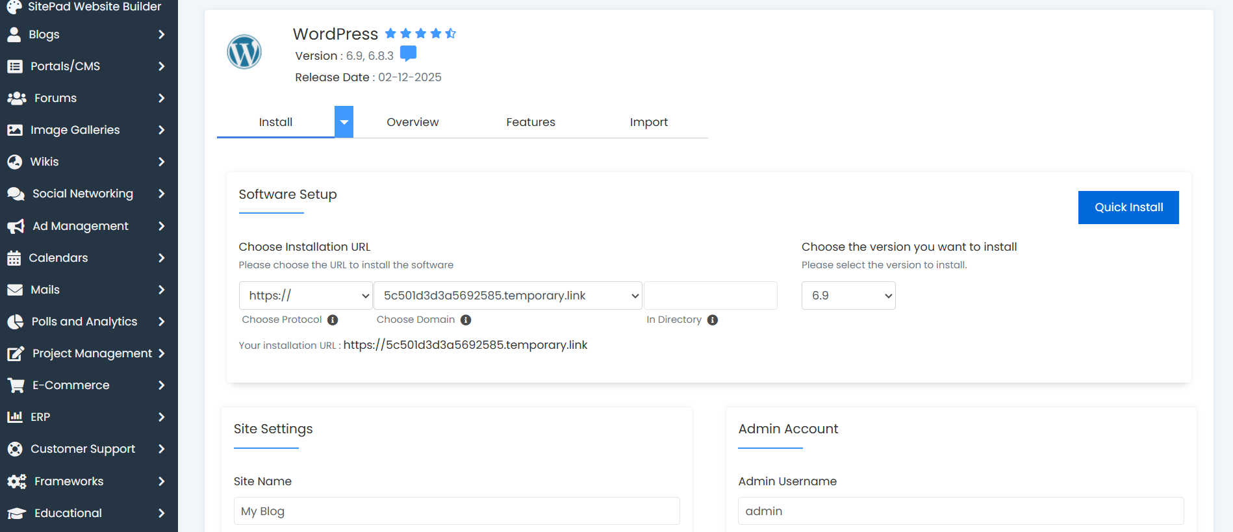Expand the Blogs category arrow
Viewport: 1233px width, 532px height.
coord(162,34)
